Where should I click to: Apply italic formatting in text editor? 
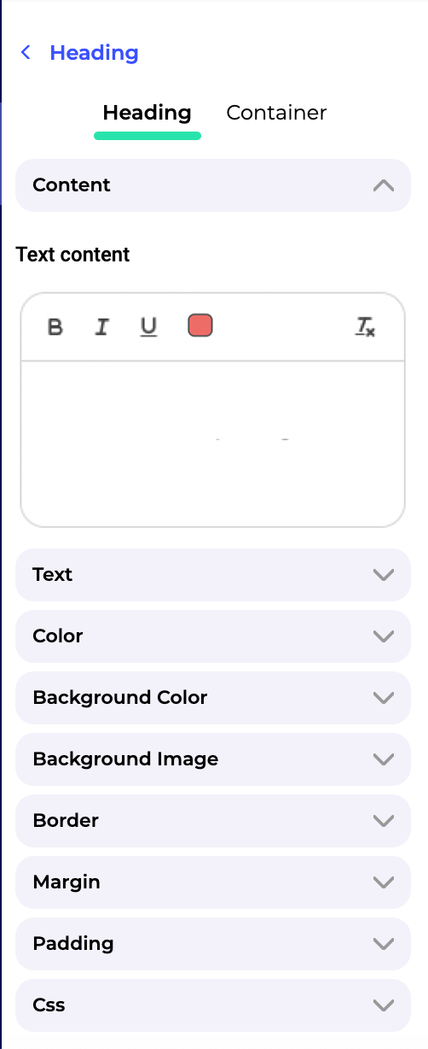[x=102, y=327]
